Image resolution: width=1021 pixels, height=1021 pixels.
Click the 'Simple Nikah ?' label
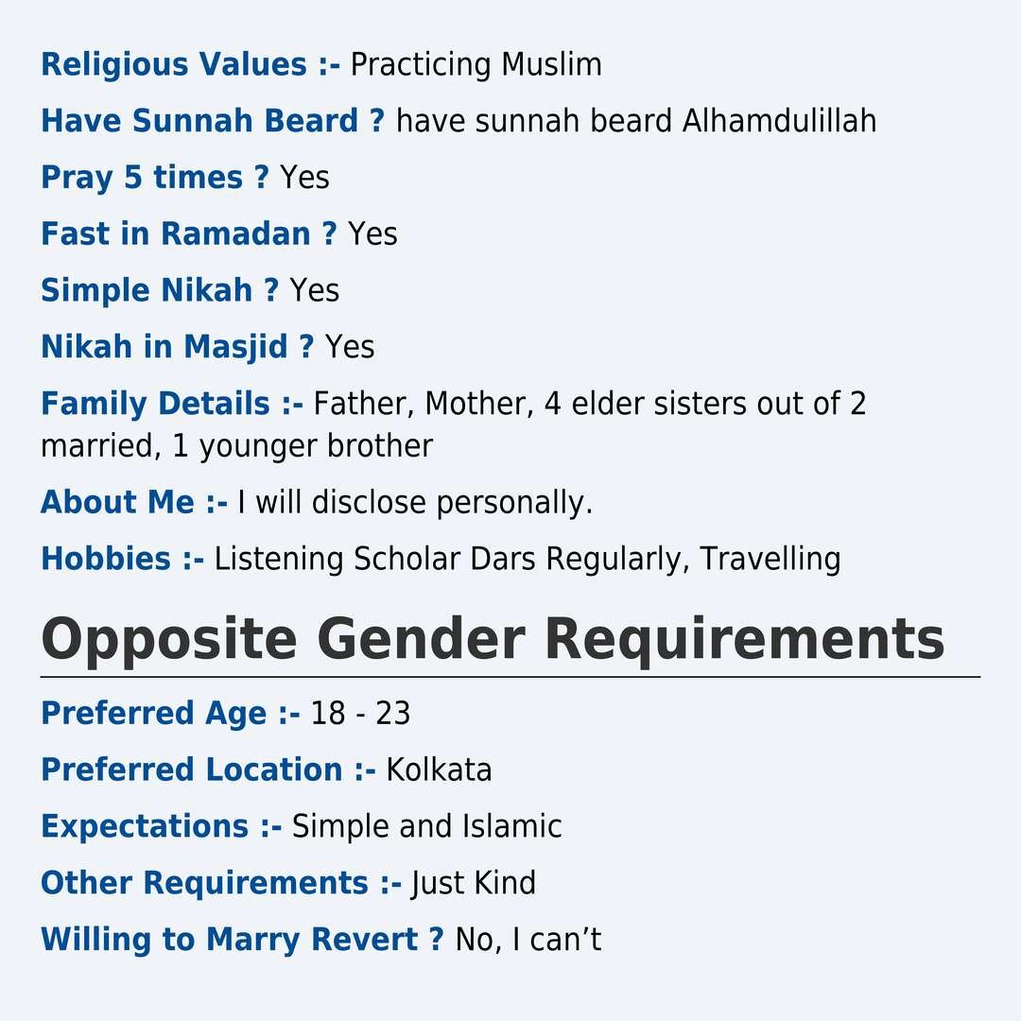tap(160, 290)
